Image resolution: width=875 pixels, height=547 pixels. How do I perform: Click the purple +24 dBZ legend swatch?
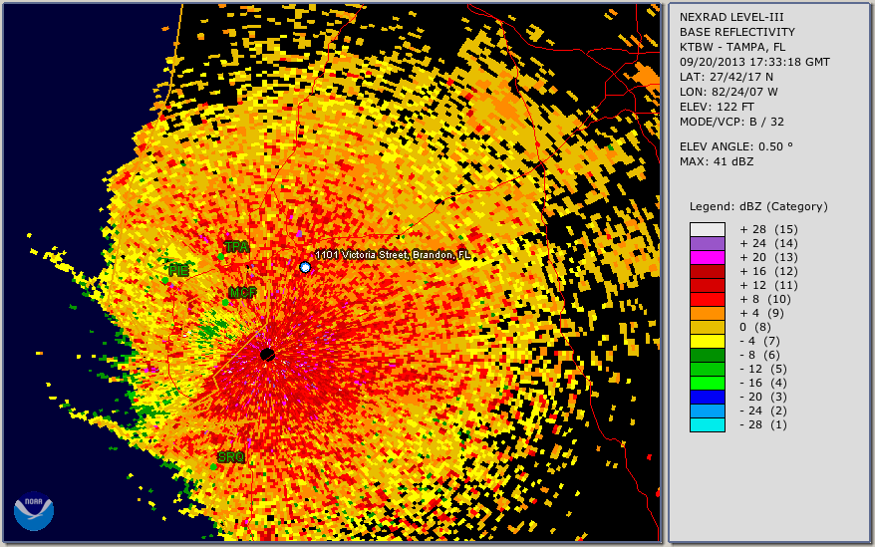707,243
